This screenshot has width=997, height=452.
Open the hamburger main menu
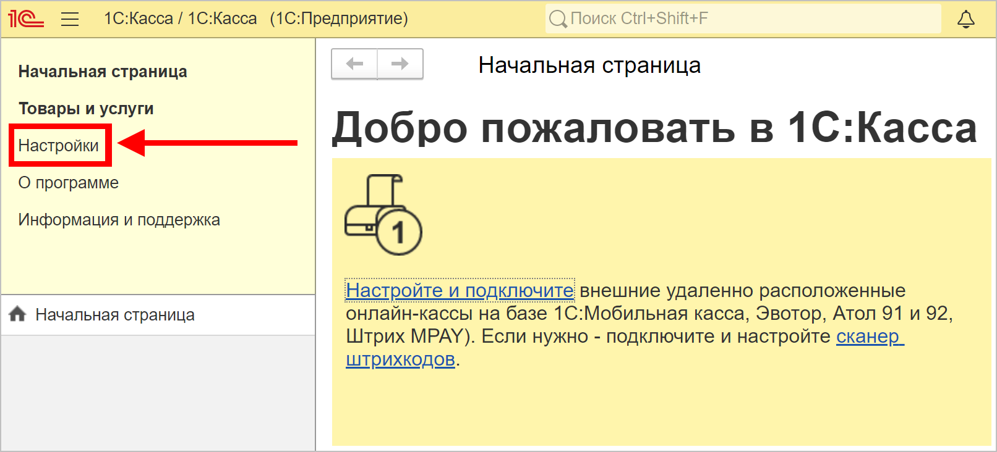click(x=70, y=19)
